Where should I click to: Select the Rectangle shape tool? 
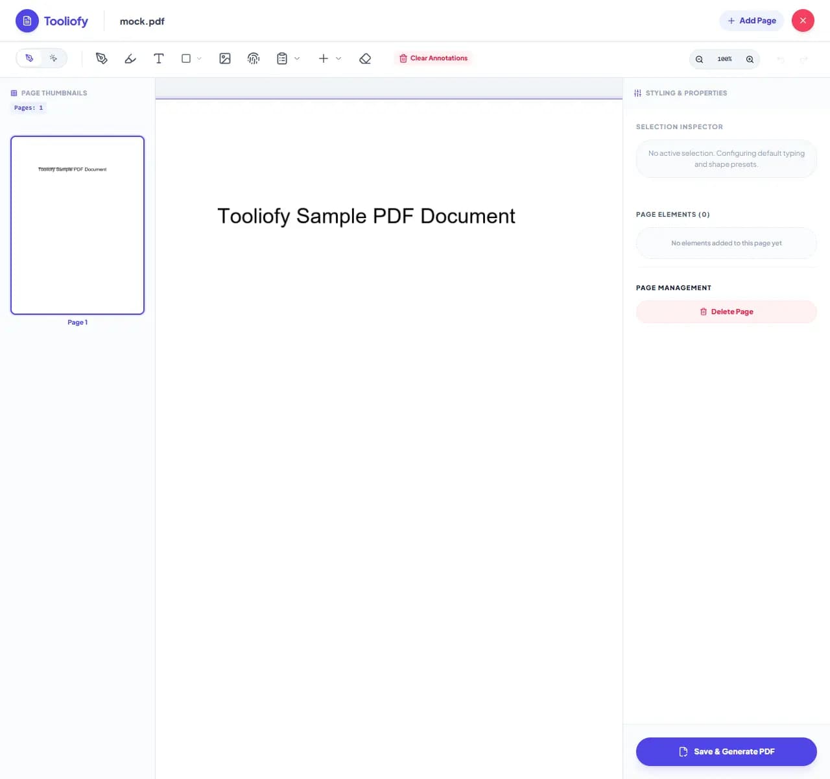pyautogui.click(x=186, y=58)
